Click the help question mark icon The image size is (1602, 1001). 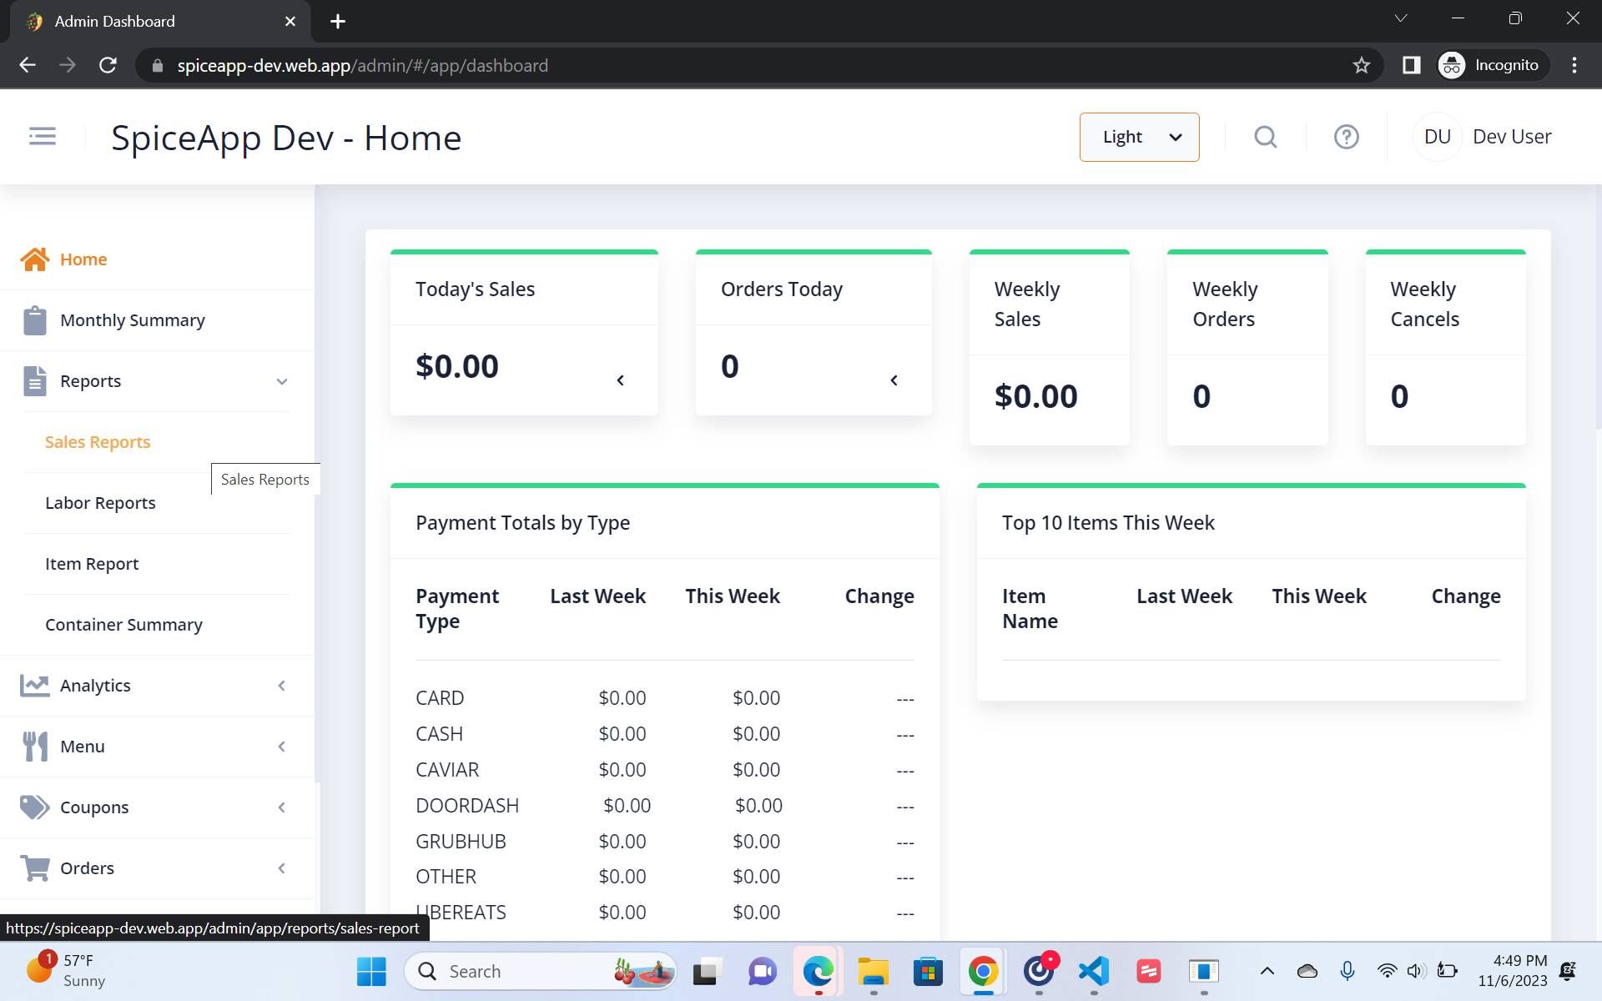coord(1346,137)
